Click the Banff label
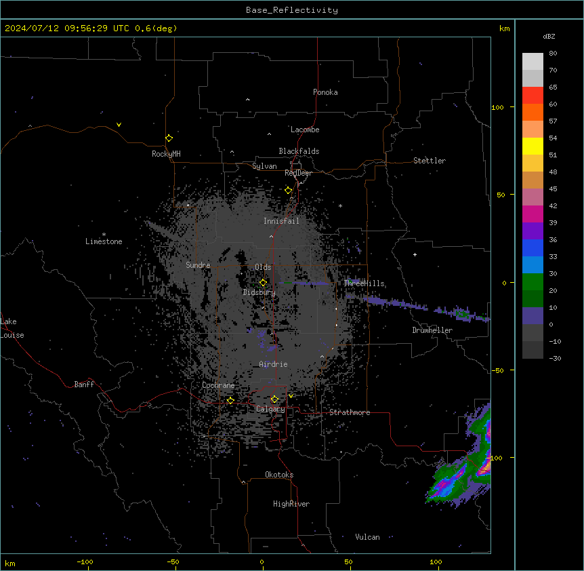Screen dimensions: 584x571 click(84, 385)
